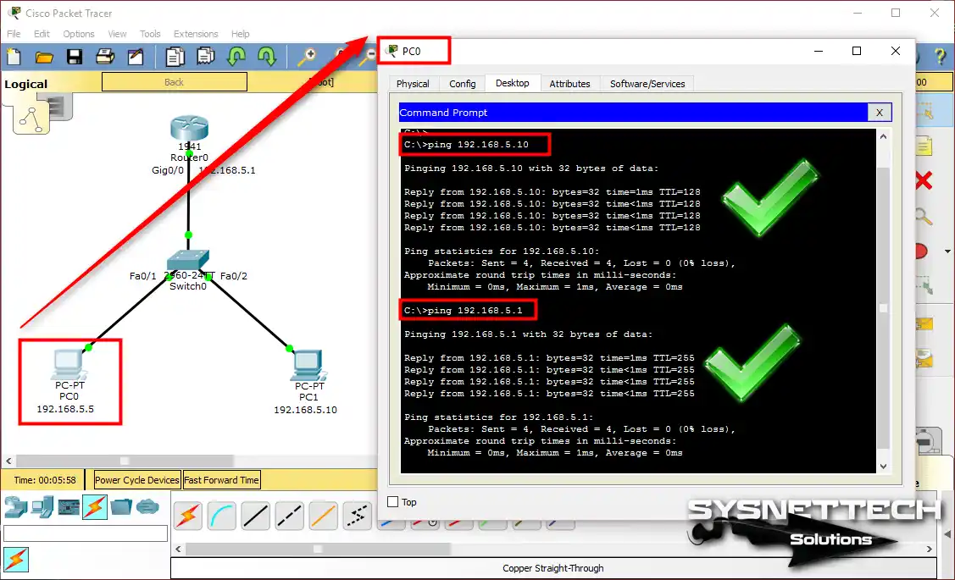Image resolution: width=955 pixels, height=580 pixels.
Task: Select the Copper Straight-Through cable icon
Action: pos(256,516)
